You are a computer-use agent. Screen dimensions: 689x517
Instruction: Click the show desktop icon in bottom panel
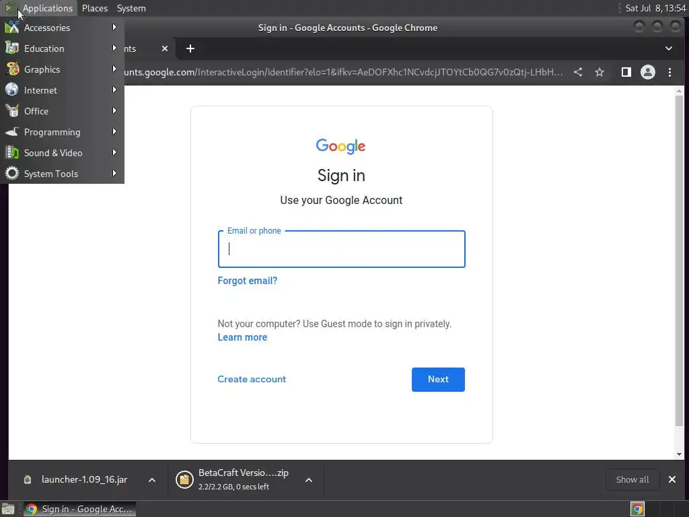point(8,509)
